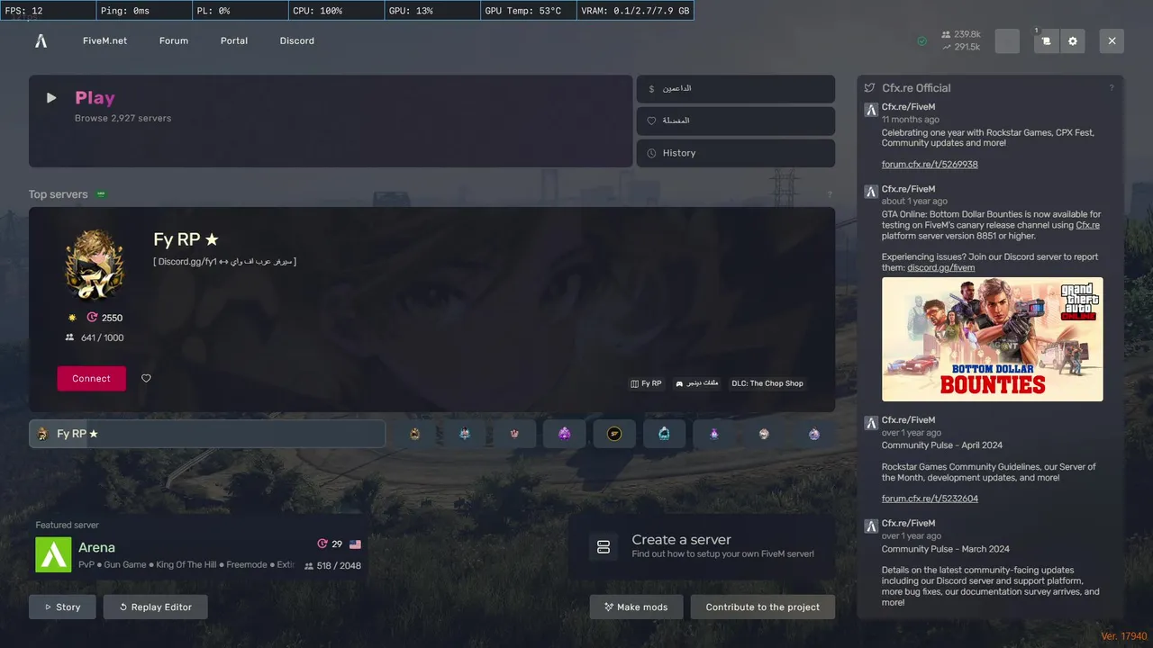The height and width of the screenshot is (648, 1153).
Task: Click the Arabic gamepad tag on Fy RP card
Action: pos(696,383)
